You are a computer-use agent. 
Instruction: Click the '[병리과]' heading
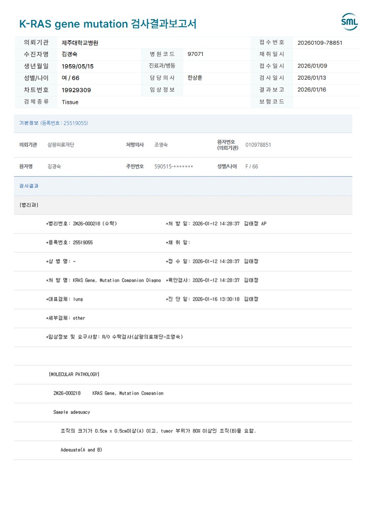29,205
